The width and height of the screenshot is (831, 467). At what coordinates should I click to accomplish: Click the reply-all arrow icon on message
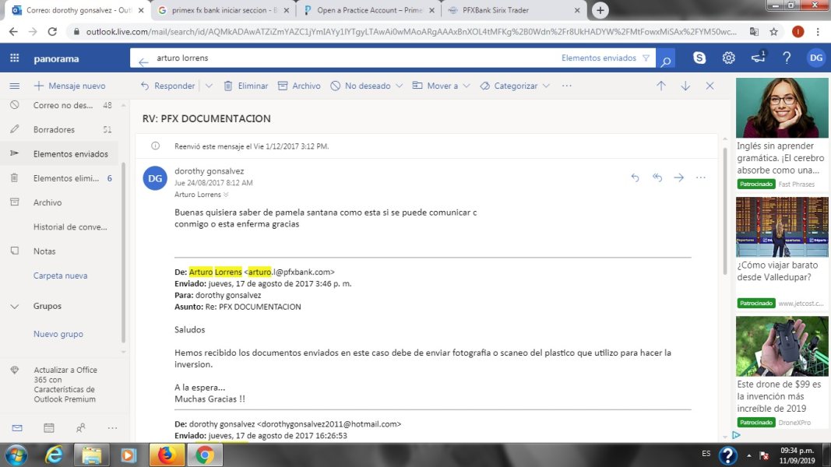click(x=657, y=177)
